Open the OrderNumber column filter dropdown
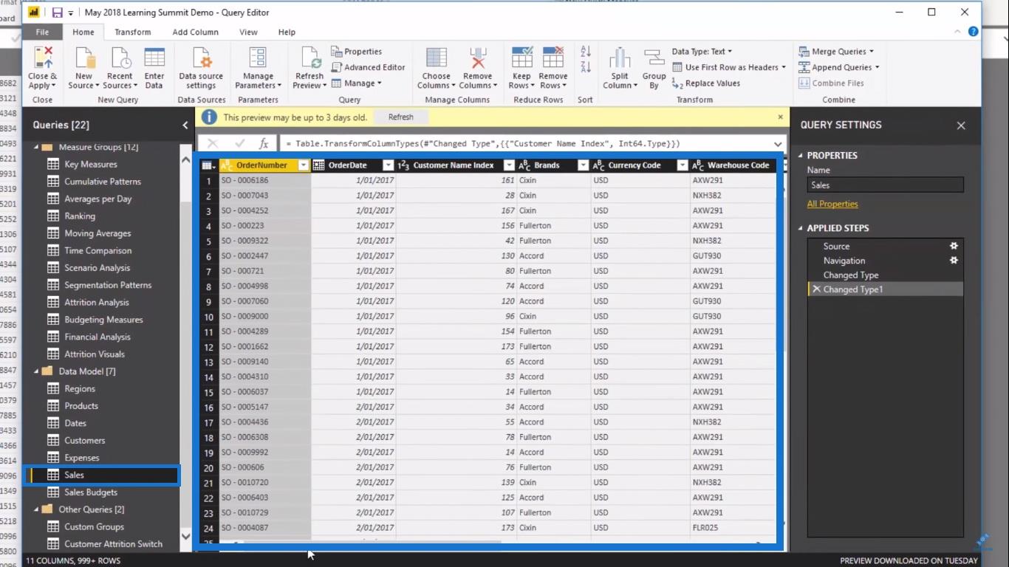 coord(303,165)
